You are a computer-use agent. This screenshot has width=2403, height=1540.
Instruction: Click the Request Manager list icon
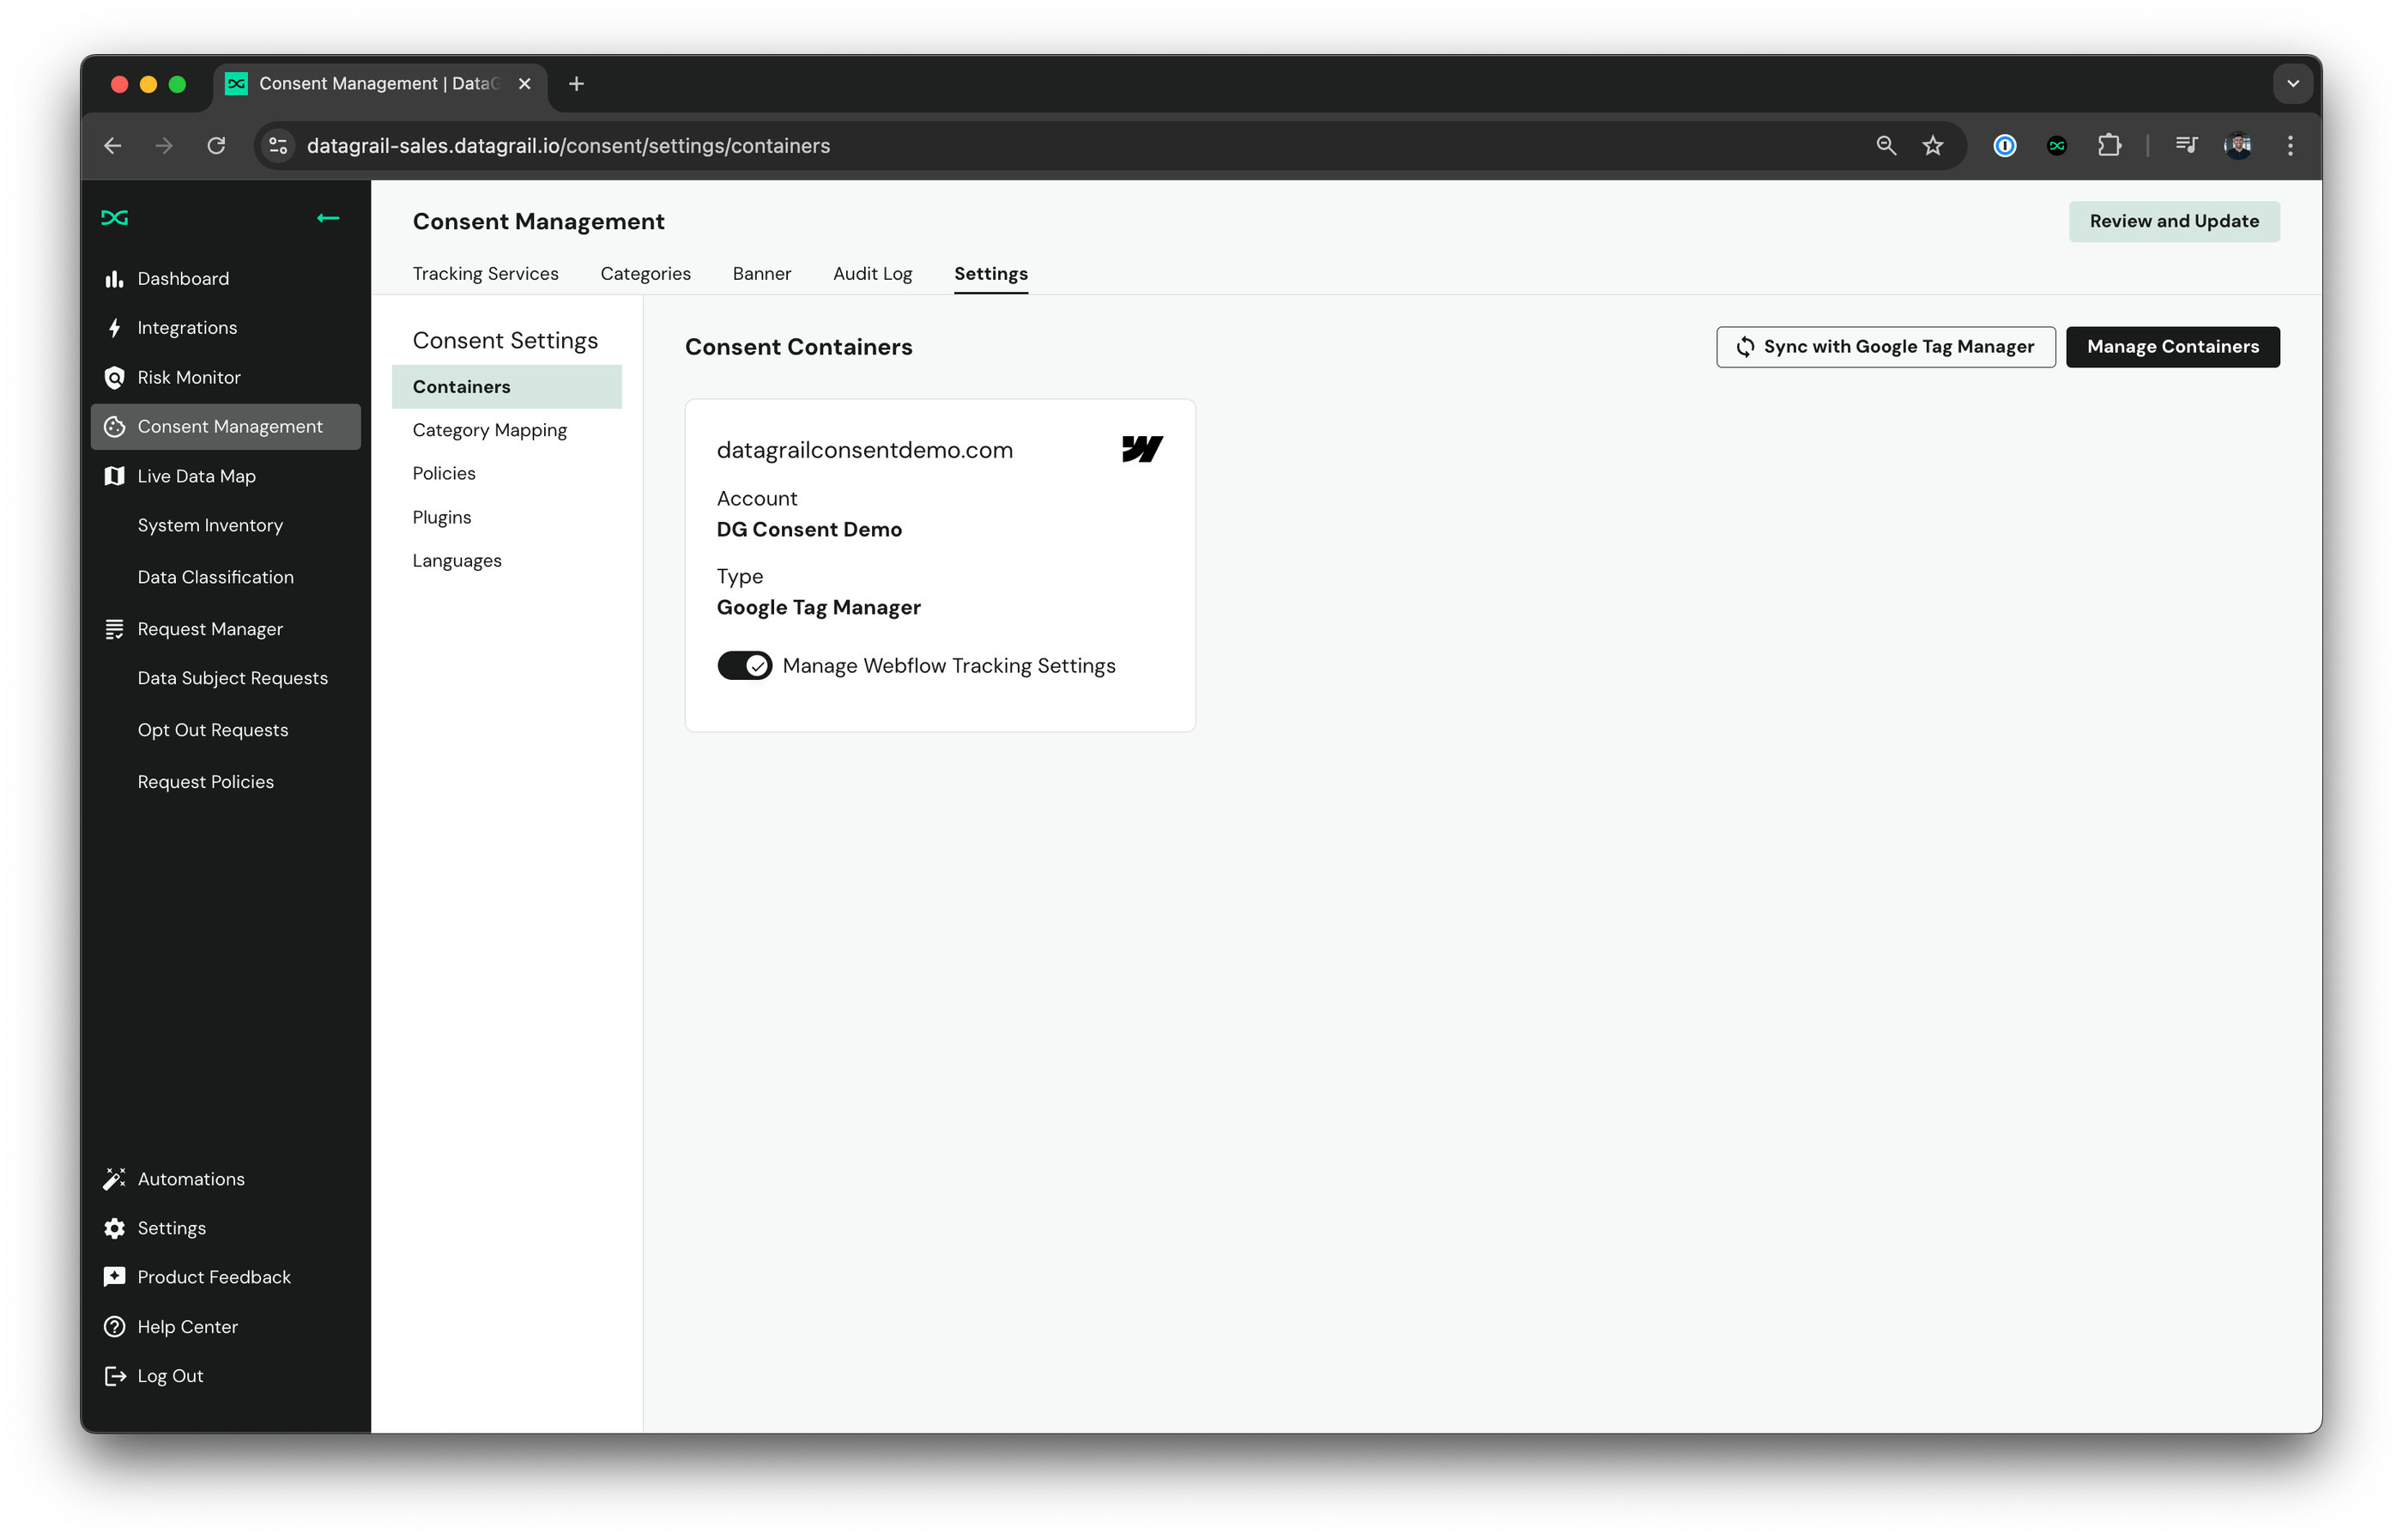click(x=114, y=628)
